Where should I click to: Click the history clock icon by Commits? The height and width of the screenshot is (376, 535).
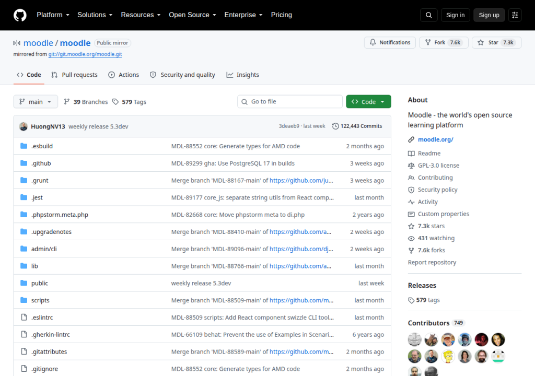coord(335,126)
